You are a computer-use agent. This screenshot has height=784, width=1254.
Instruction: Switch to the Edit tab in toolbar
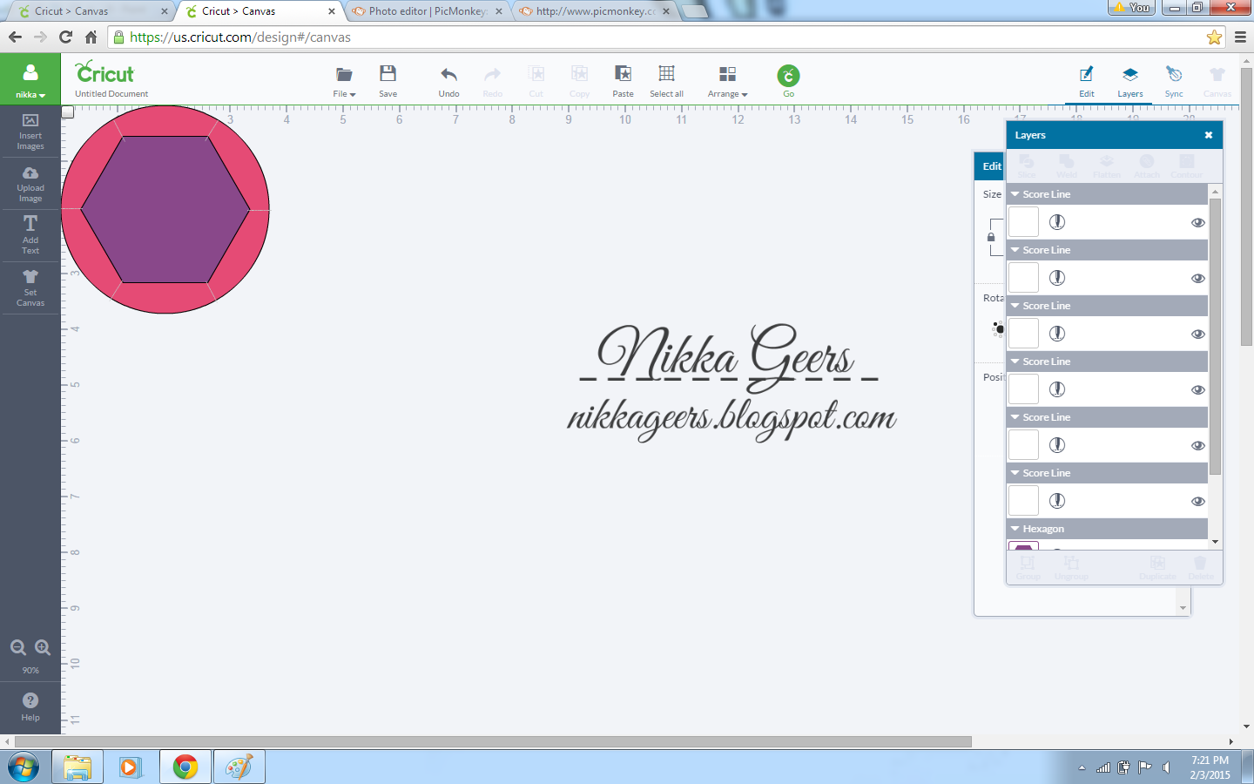1087,81
